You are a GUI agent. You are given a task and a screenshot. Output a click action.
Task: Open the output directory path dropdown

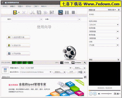click(x=36, y=72)
